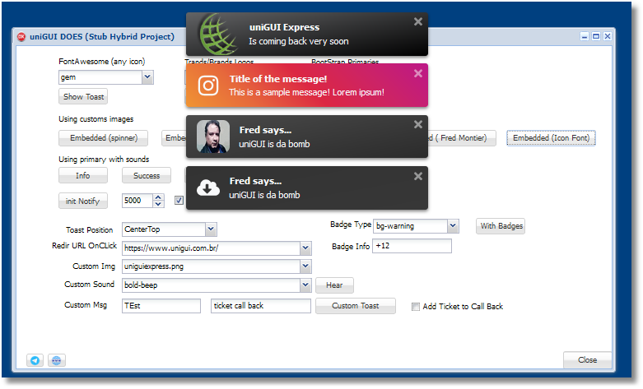The height and width of the screenshot is (389, 643).
Task: Open the Custom Sound dropdown
Action: point(305,285)
